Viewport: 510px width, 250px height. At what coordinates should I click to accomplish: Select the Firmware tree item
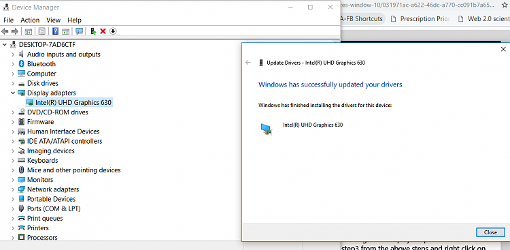tap(40, 122)
